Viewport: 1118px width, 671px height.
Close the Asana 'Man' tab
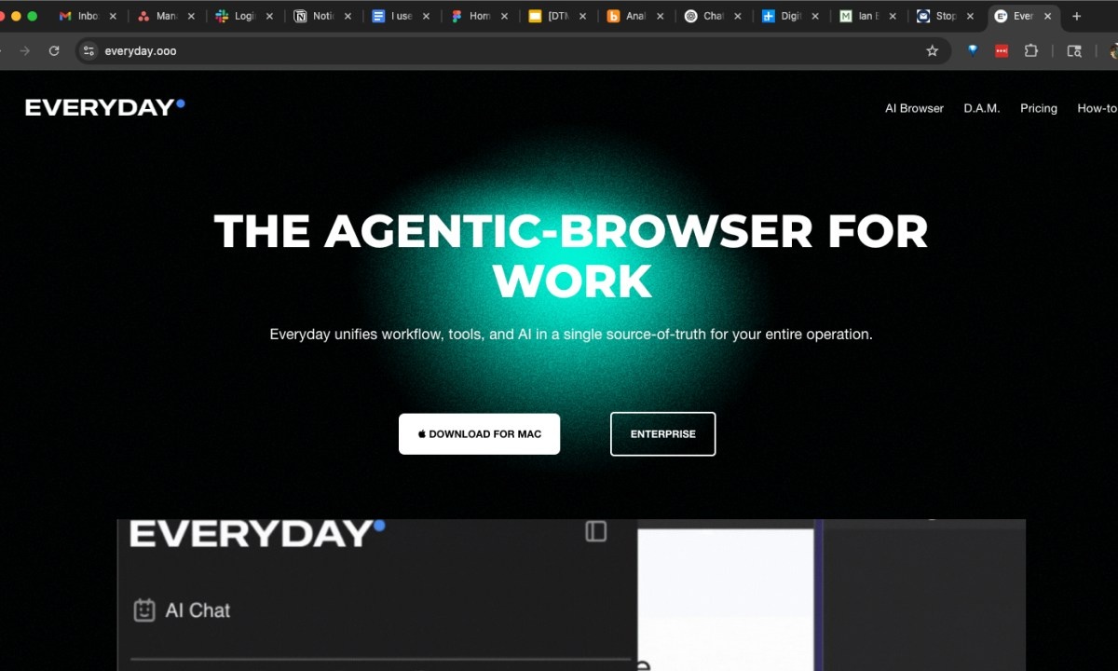point(191,16)
